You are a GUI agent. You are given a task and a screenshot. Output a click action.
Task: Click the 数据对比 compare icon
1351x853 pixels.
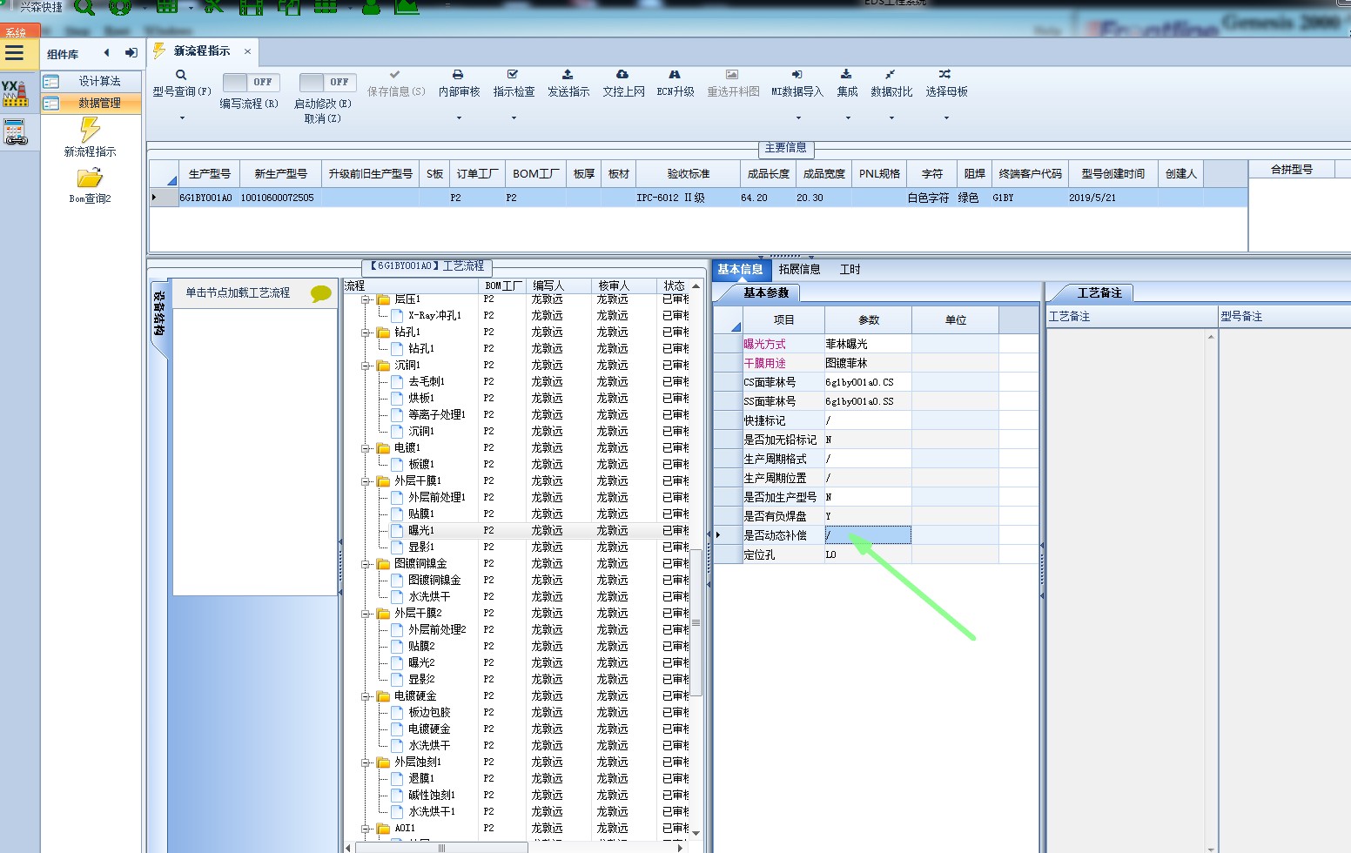coord(890,75)
